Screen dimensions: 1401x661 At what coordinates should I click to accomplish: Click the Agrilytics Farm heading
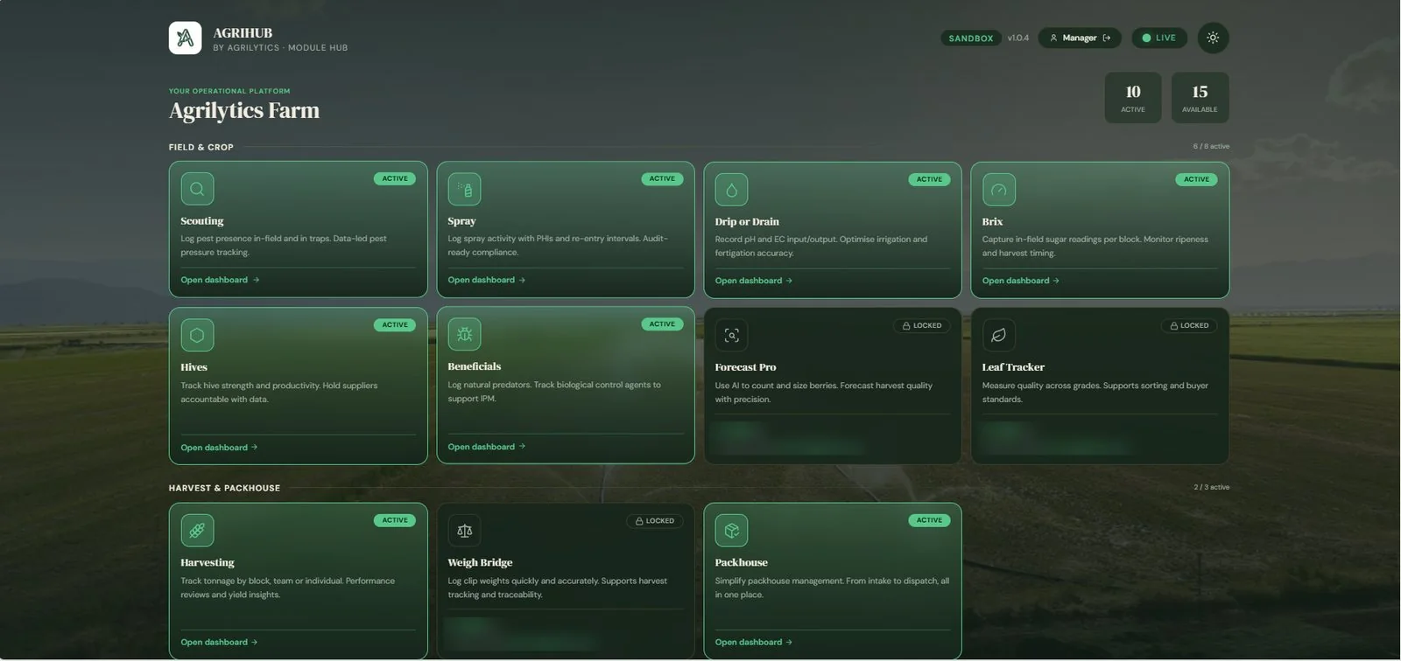tap(244, 111)
